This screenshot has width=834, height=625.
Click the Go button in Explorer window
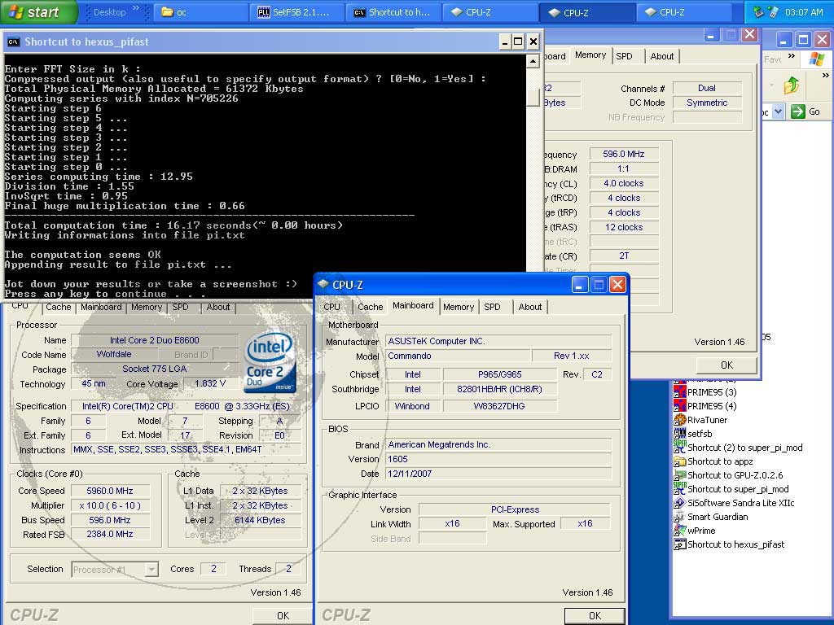[805, 111]
